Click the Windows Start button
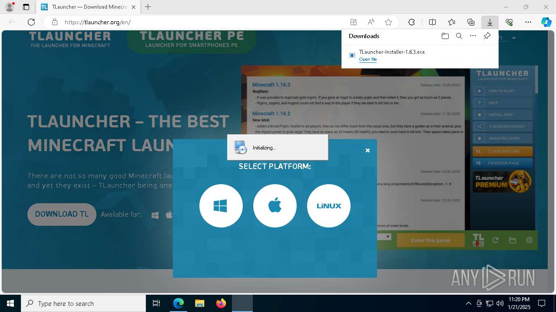The image size is (556, 312). (x=10, y=303)
